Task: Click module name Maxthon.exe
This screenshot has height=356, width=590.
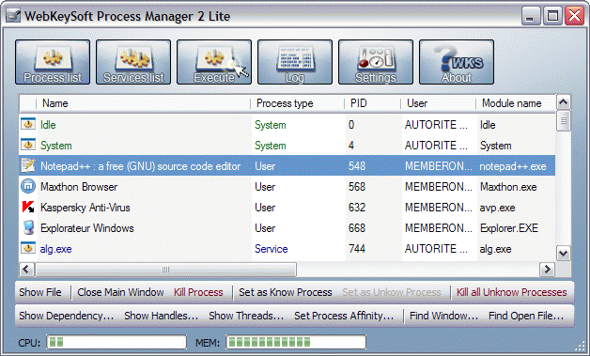Action: pyautogui.click(x=508, y=187)
